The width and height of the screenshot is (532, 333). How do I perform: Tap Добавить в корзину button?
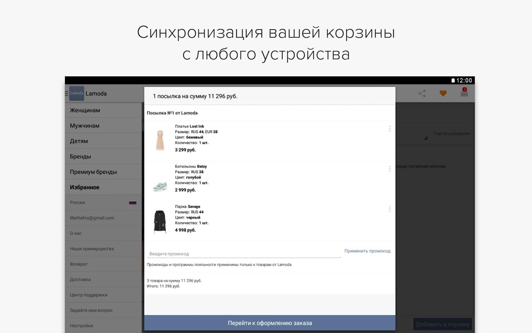pyautogui.click(x=443, y=324)
